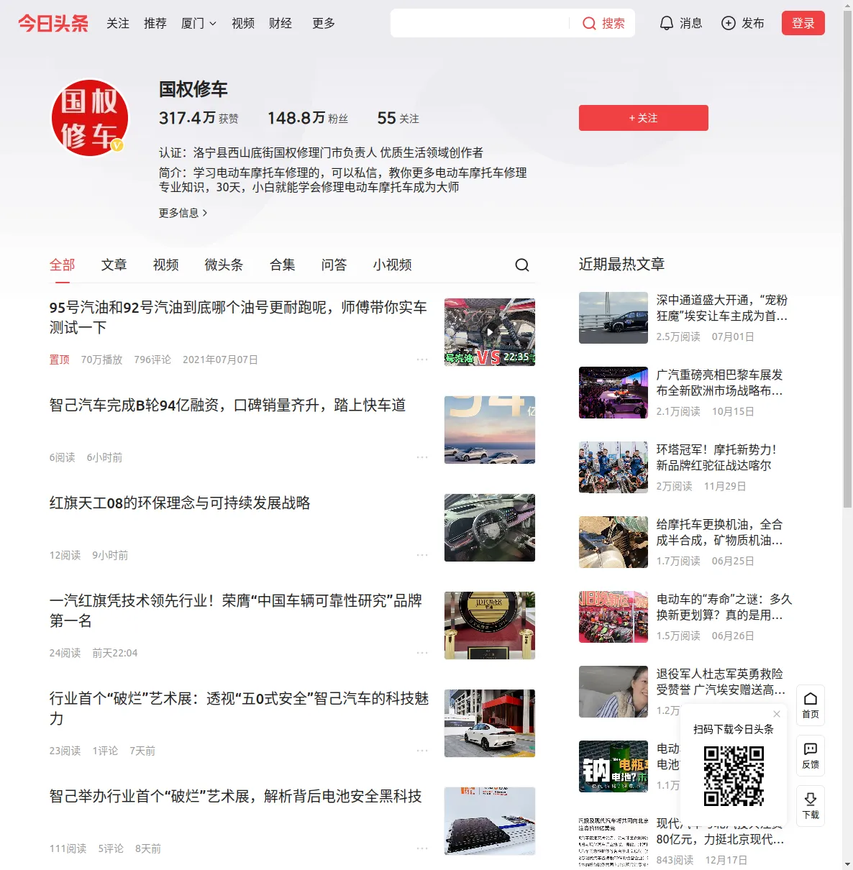Viewport: 853px width, 870px height.
Task: Open hot article 退役军人杜志军英勇救险
Action: click(x=721, y=682)
